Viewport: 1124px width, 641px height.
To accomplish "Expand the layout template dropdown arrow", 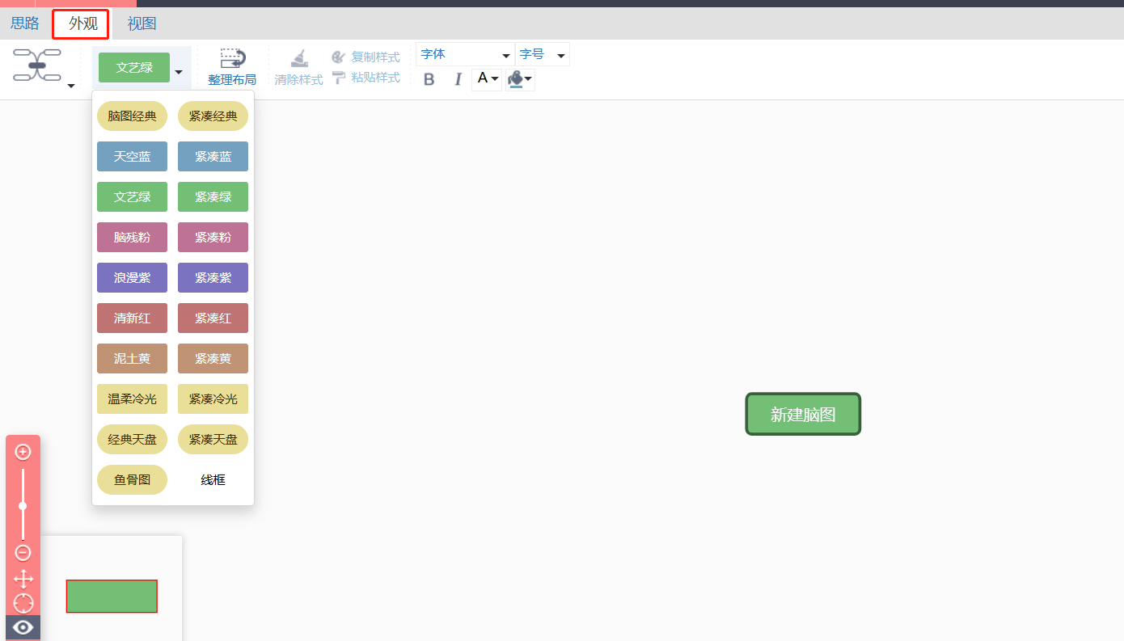I will [x=71, y=85].
